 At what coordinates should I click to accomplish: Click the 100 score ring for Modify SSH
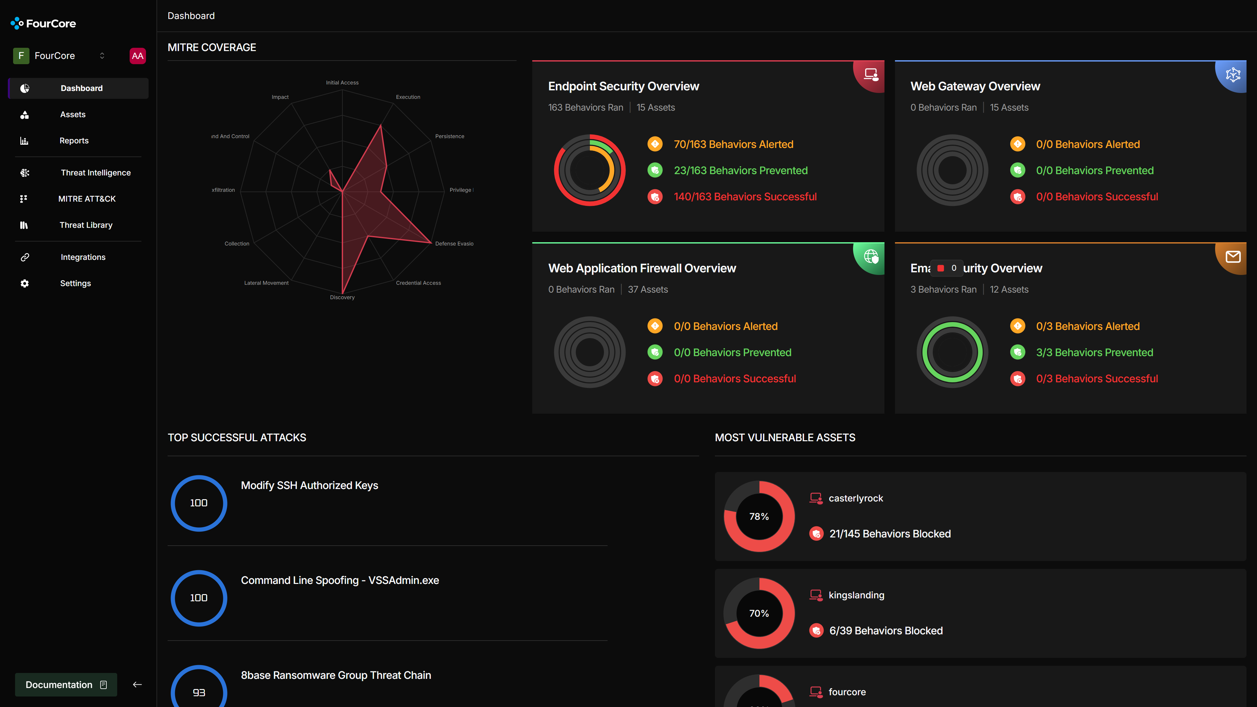(x=199, y=503)
